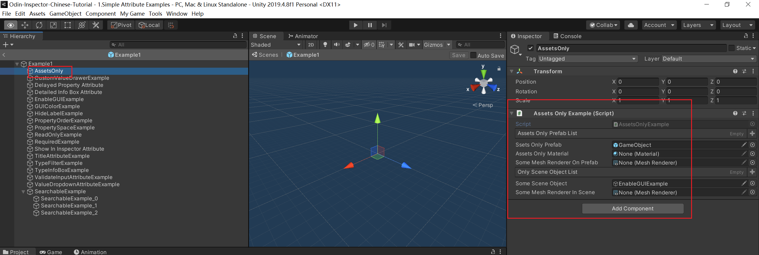Lock the Scene view rotation gizmo
This screenshot has height=255, width=759.
499,69
